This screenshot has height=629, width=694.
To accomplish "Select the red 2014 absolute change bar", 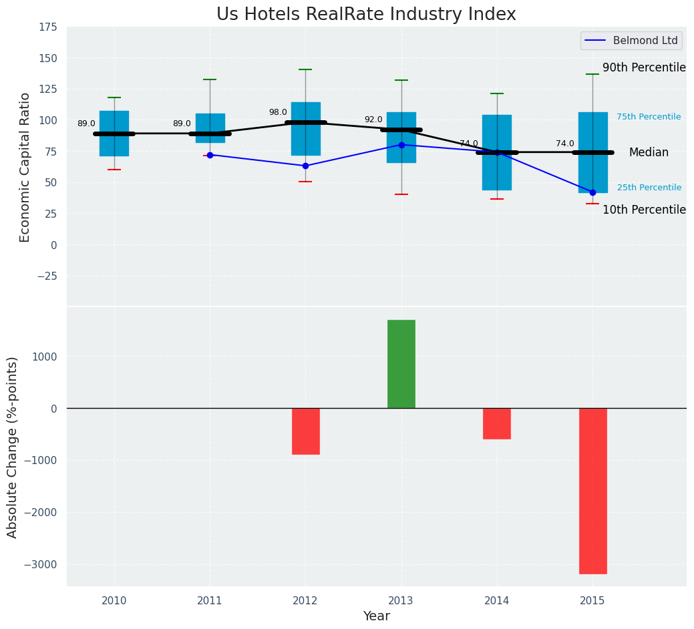I will (x=496, y=423).
